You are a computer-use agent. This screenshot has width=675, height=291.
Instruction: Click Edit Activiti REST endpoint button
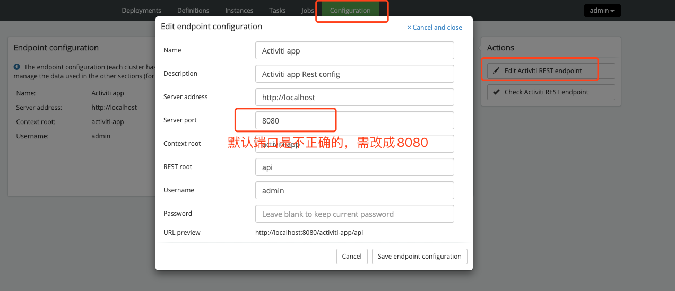click(551, 71)
